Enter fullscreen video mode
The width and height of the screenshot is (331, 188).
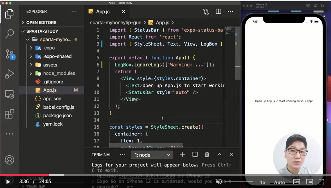click(322, 182)
